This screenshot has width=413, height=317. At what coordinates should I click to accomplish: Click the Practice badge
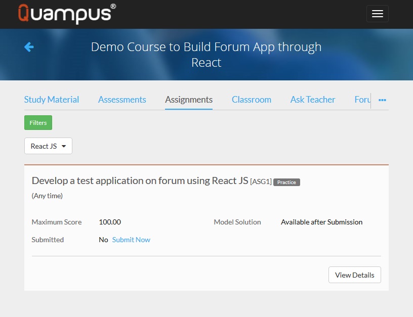286,182
